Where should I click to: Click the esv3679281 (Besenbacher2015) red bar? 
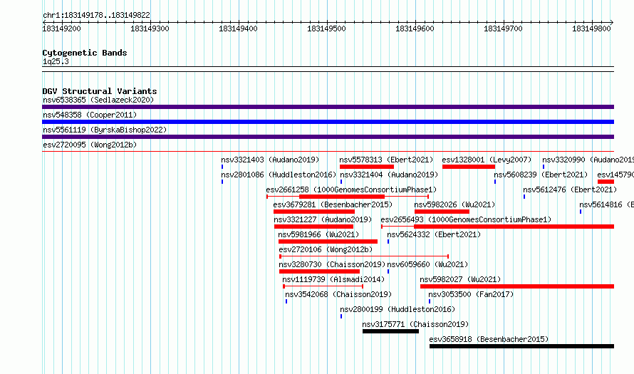pos(314,212)
